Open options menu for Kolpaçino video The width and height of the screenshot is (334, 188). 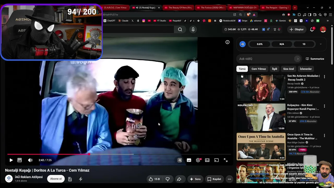coord(324,106)
